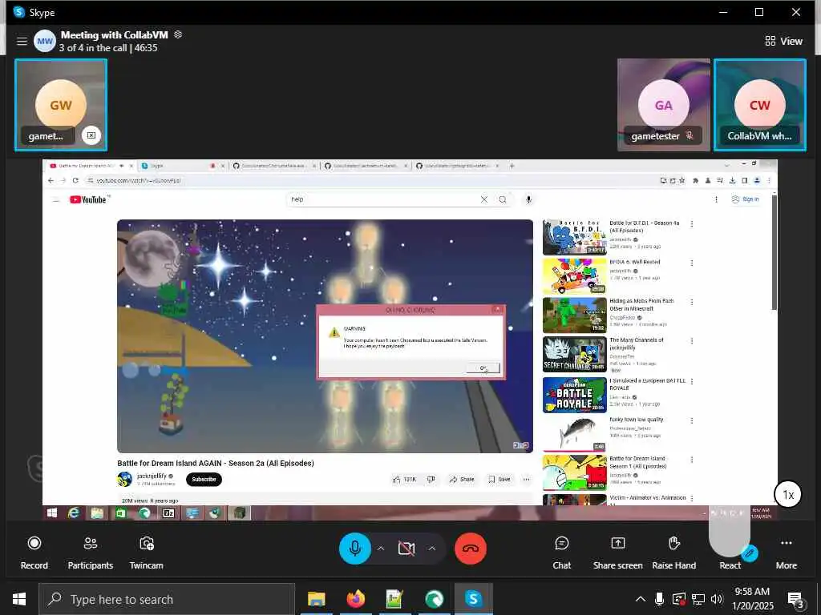
Task: Close the pink warning dialog
Action: point(497,310)
